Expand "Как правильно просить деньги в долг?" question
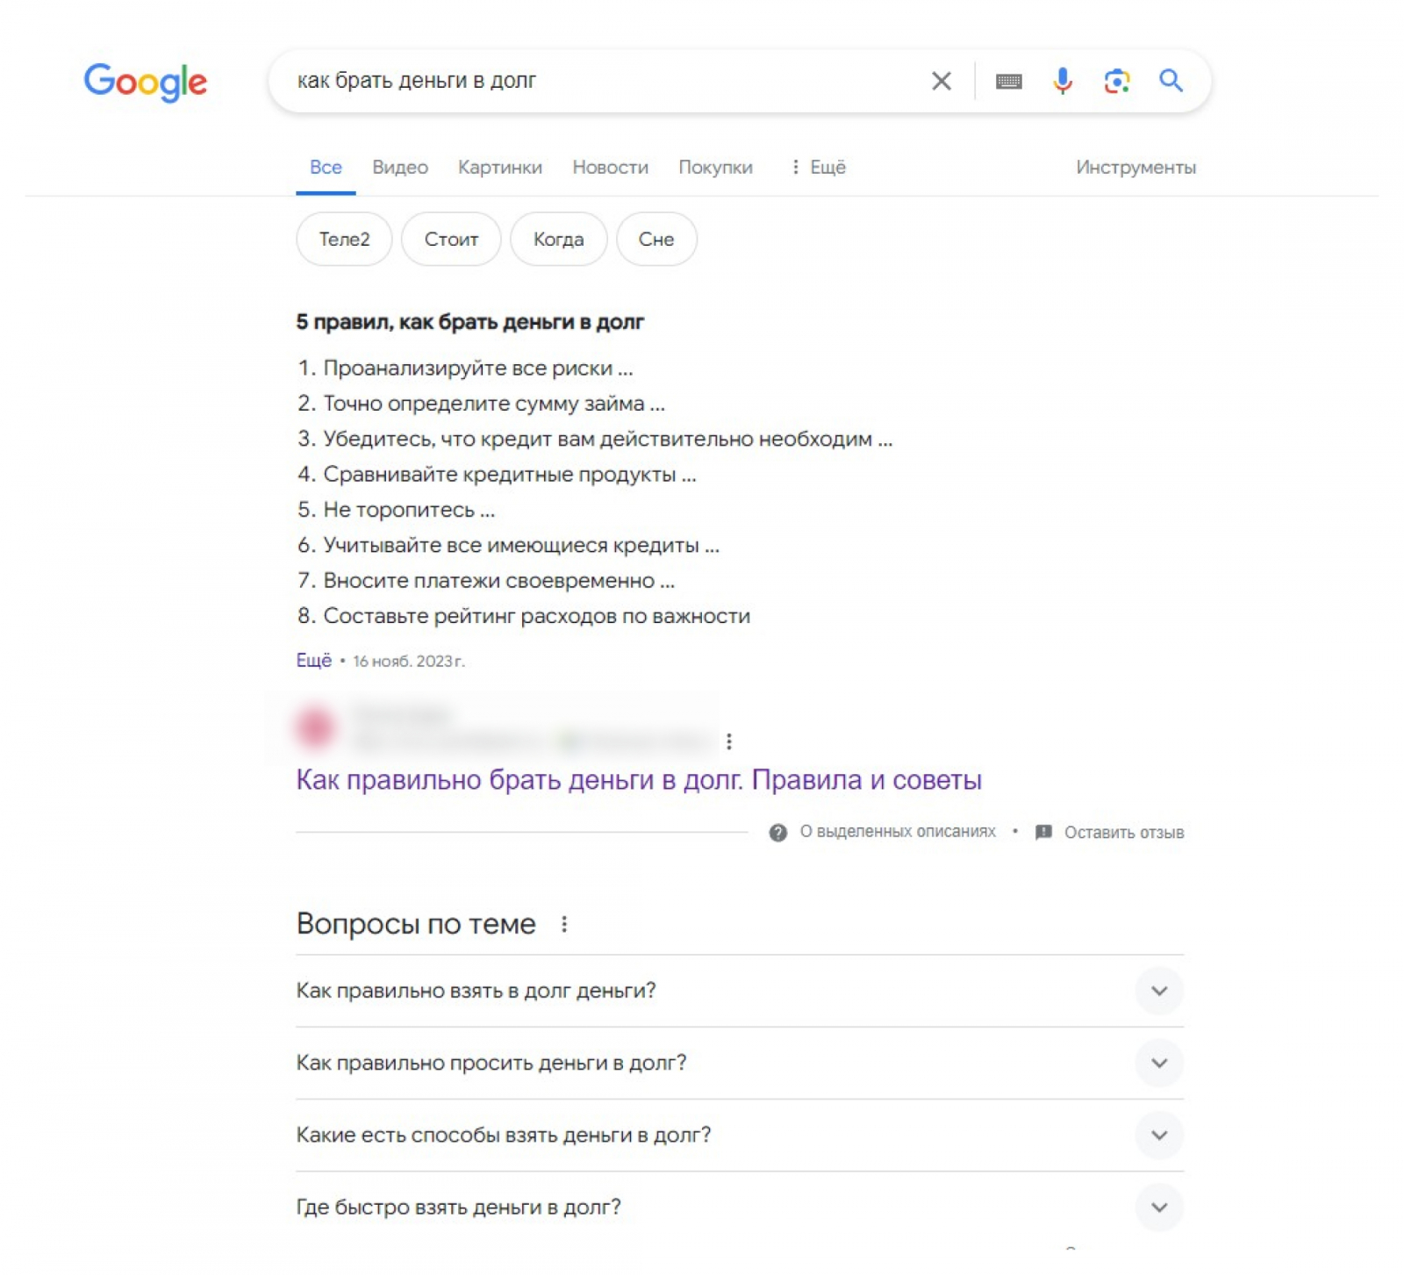Image resolution: width=1404 pixels, height=1275 pixels. (1158, 1063)
